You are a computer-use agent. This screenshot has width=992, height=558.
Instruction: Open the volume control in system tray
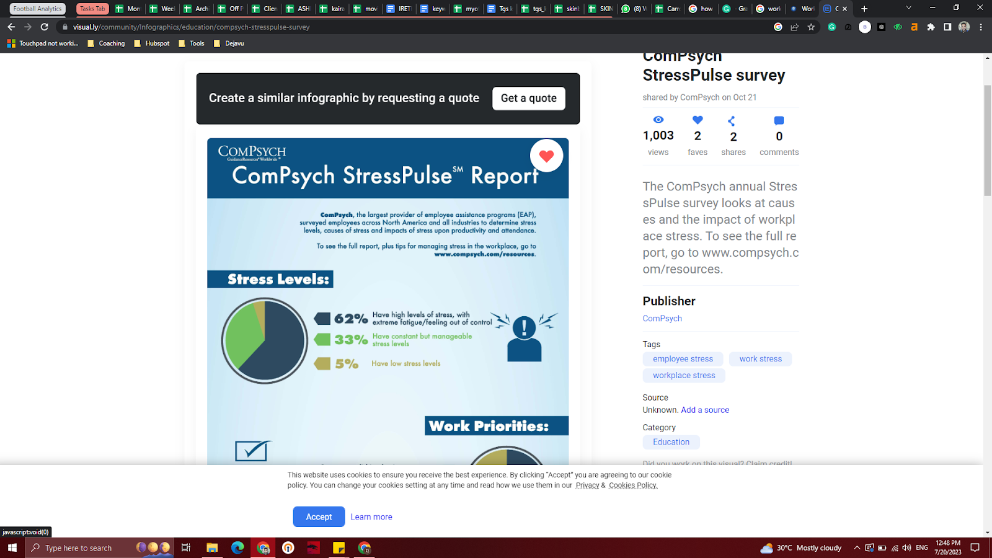point(906,547)
